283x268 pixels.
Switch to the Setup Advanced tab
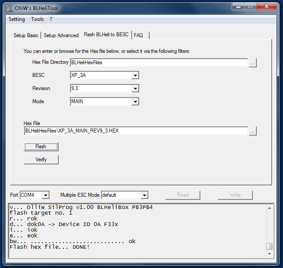61,35
